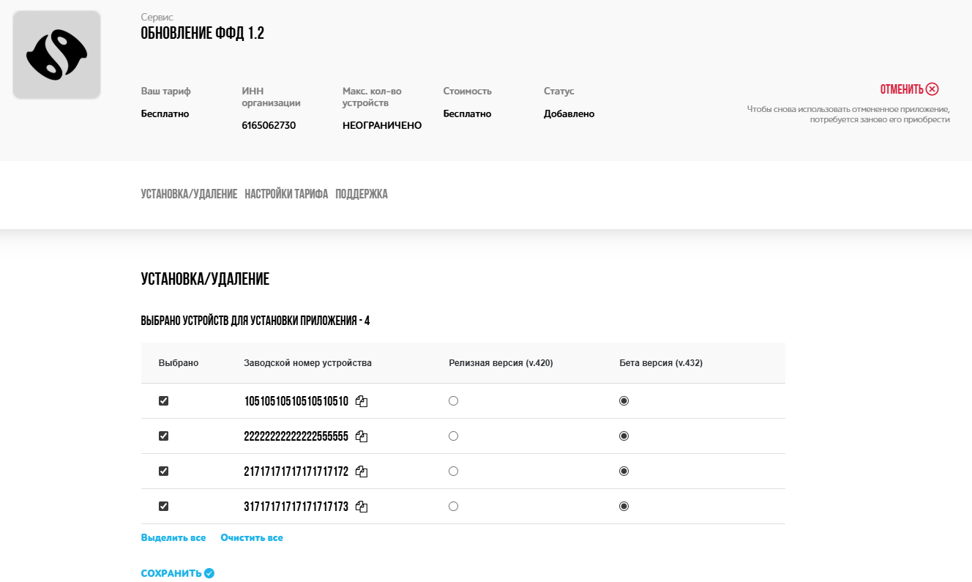Copy serial number 1051051051051051510
This screenshot has height=582, width=972.
[x=362, y=401]
